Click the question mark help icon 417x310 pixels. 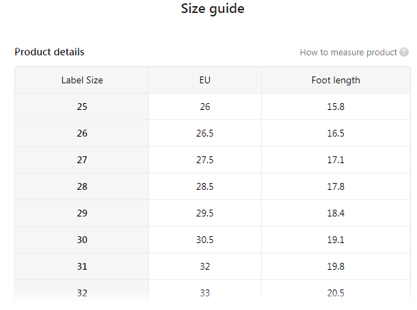(404, 53)
